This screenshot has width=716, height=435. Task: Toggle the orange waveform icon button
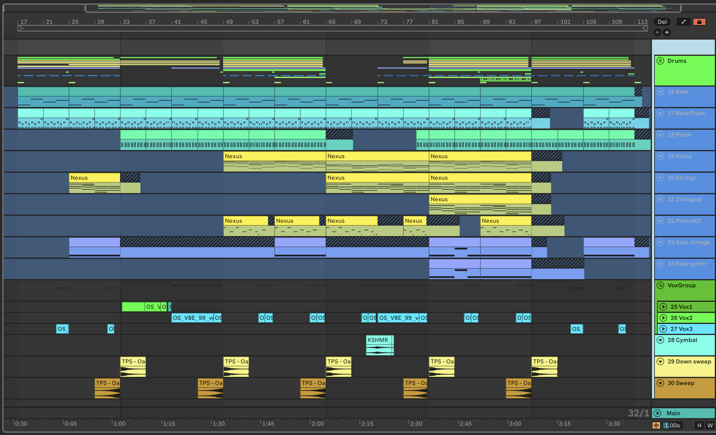coord(656,425)
